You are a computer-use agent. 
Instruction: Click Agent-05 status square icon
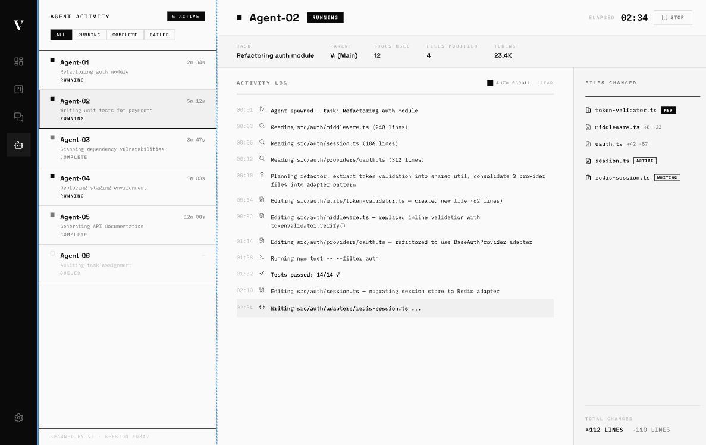click(x=52, y=215)
